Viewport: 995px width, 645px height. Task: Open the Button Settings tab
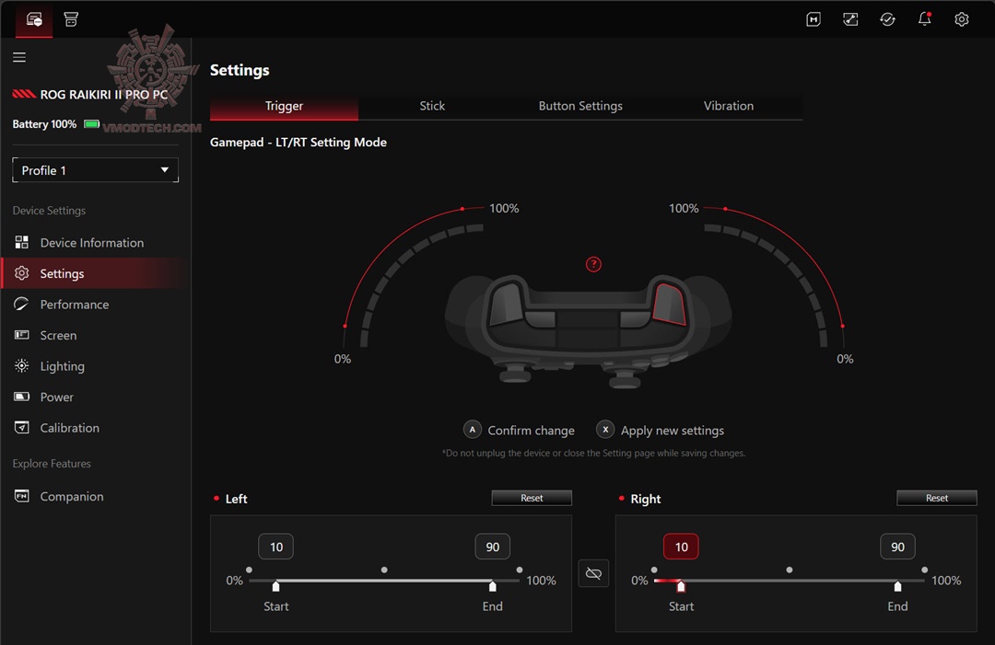[580, 107]
